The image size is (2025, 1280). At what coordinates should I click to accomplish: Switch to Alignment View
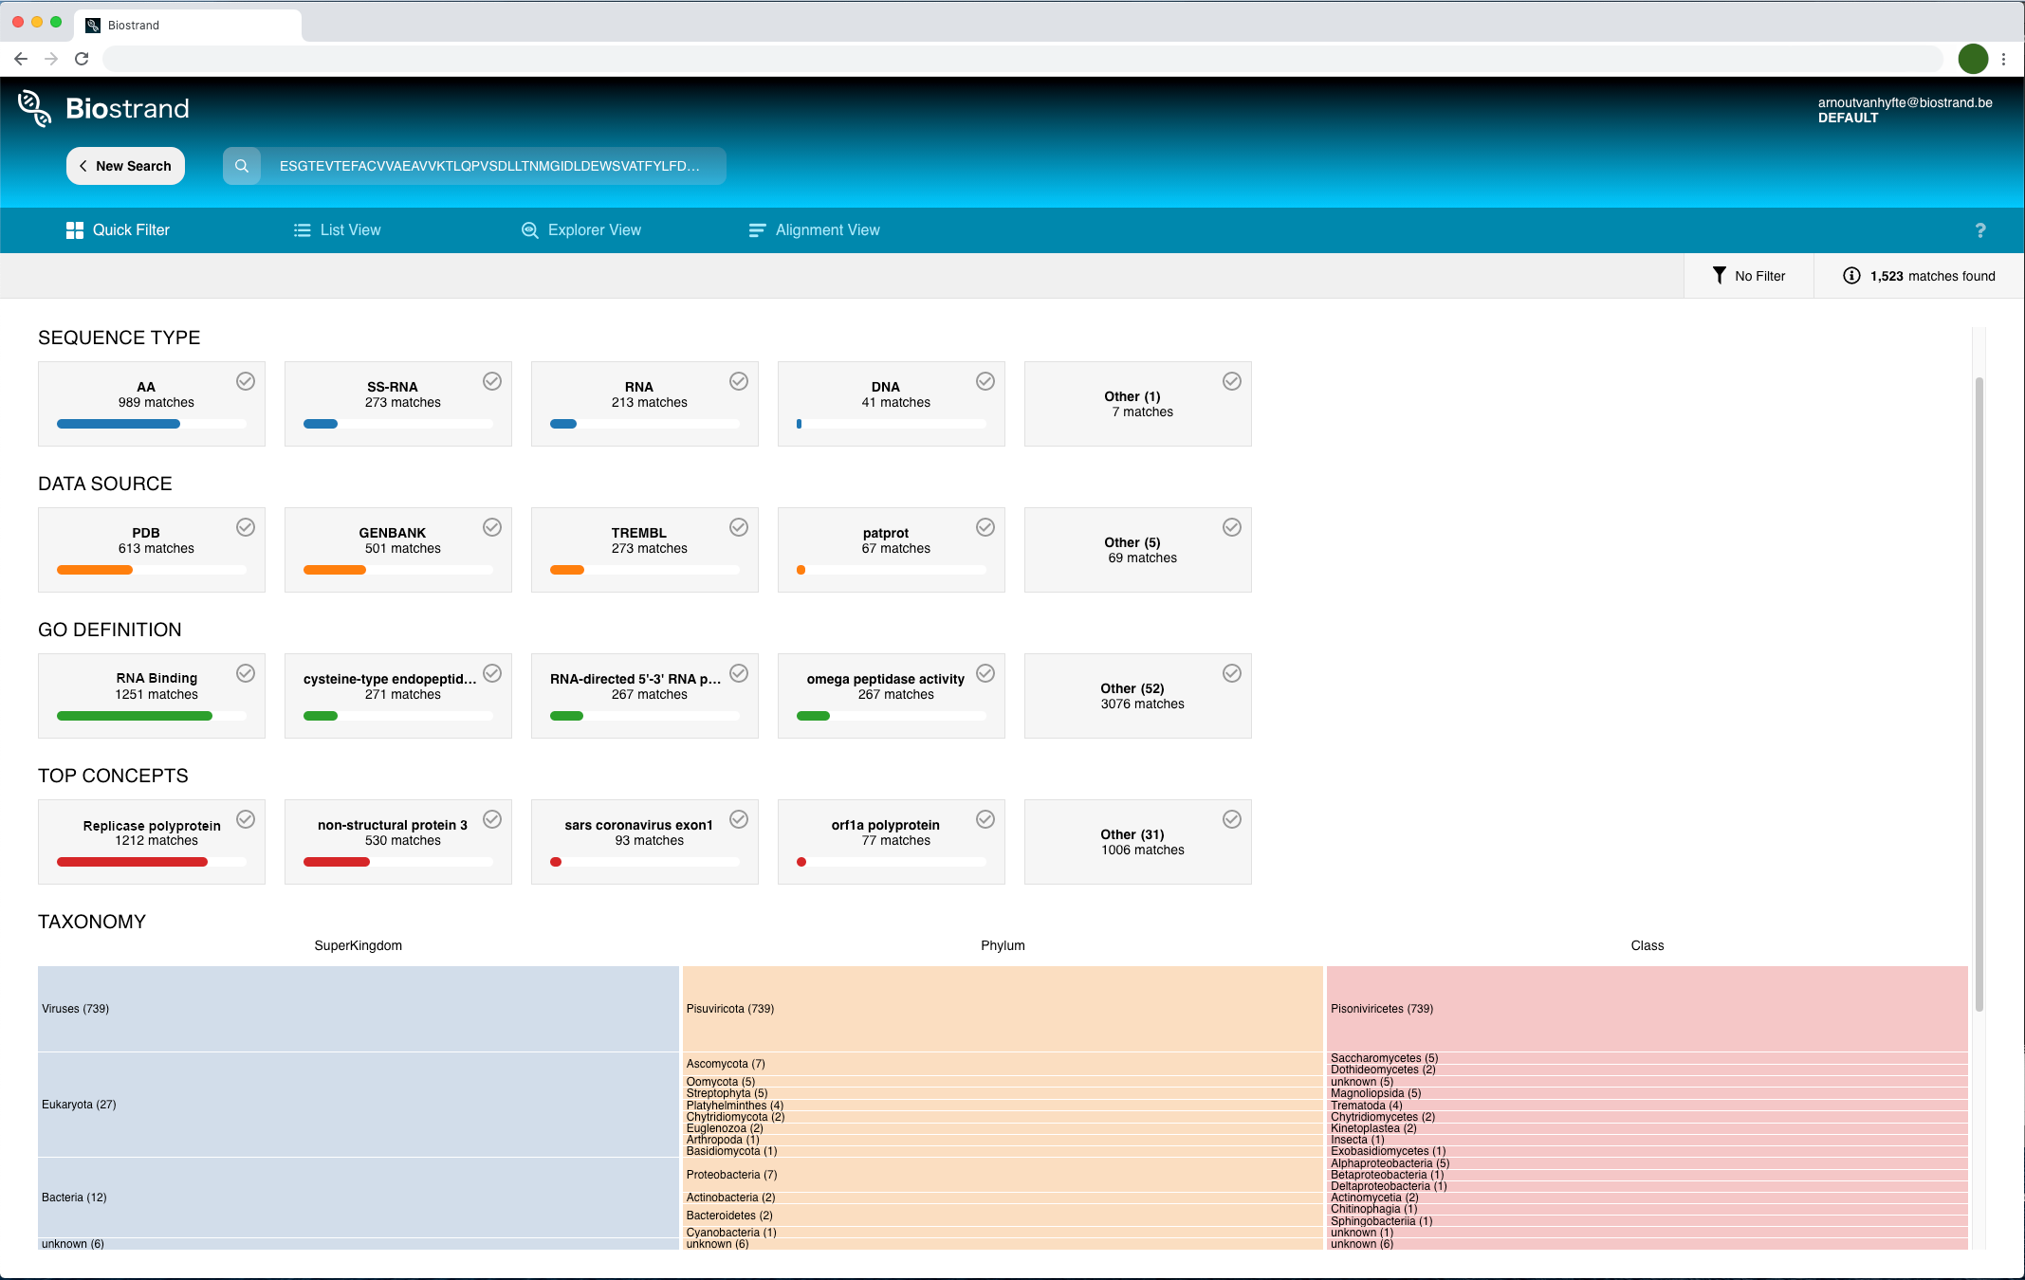(x=814, y=230)
